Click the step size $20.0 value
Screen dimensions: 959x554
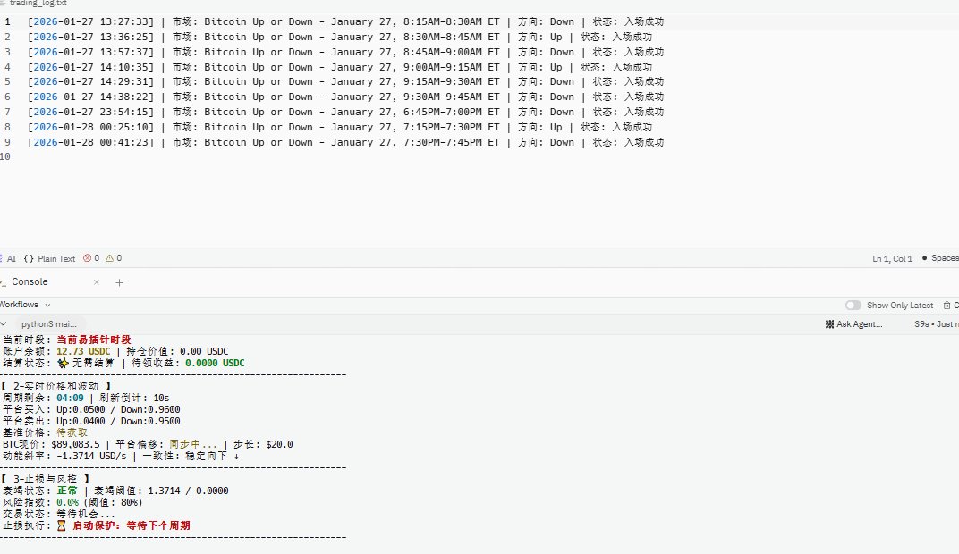[x=279, y=445]
